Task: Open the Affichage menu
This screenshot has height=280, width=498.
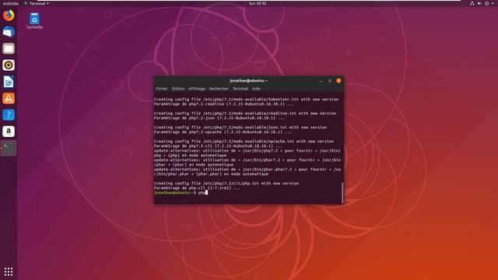Action: (197, 89)
